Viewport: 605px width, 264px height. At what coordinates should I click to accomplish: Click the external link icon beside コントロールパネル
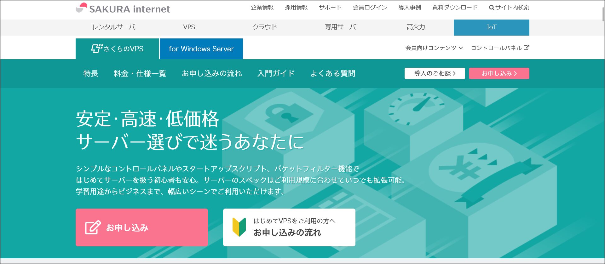[x=527, y=48]
